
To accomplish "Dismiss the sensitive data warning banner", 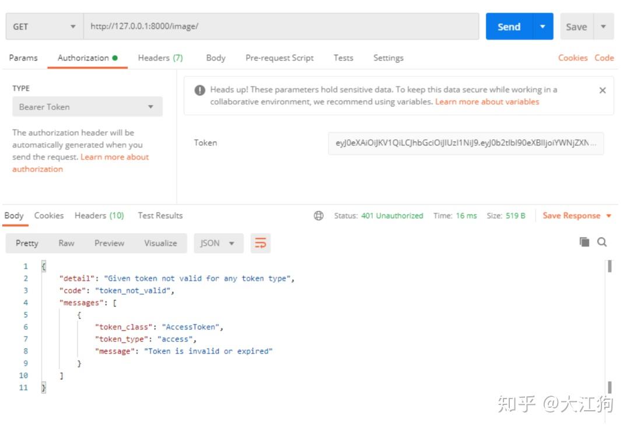I will (603, 90).
